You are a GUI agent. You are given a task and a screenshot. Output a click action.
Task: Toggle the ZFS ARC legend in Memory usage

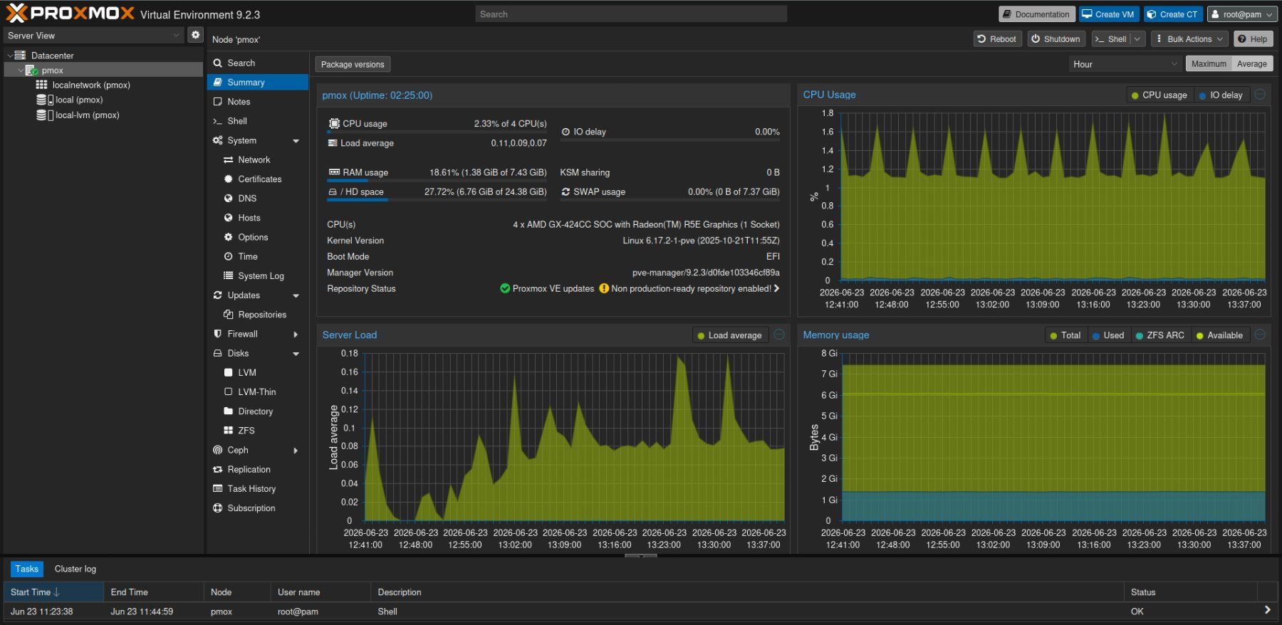[x=1159, y=335]
